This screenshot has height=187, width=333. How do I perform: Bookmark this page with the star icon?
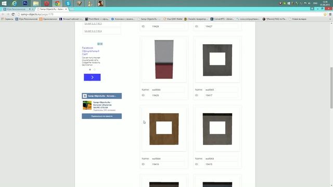point(325,15)
